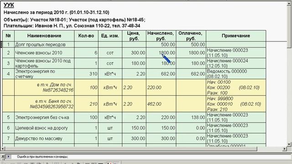
Task: Select the message 'Ошибка при выполнении команды:'
Action: [42, 157]
